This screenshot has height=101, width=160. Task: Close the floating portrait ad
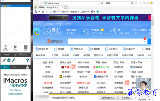[x=150, y=79]
